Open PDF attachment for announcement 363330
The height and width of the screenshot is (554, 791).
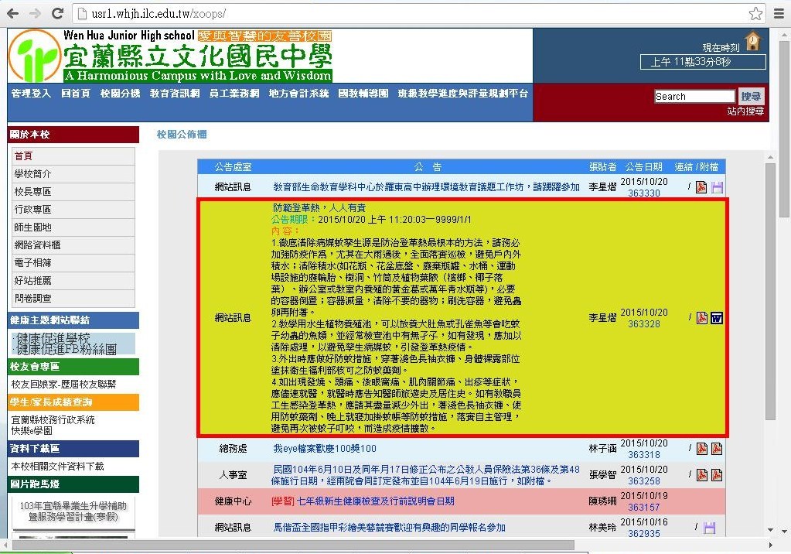tap(701, 187)
